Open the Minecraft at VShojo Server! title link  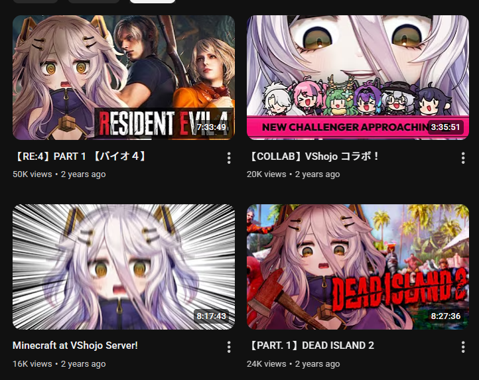(x=75, y=346)
